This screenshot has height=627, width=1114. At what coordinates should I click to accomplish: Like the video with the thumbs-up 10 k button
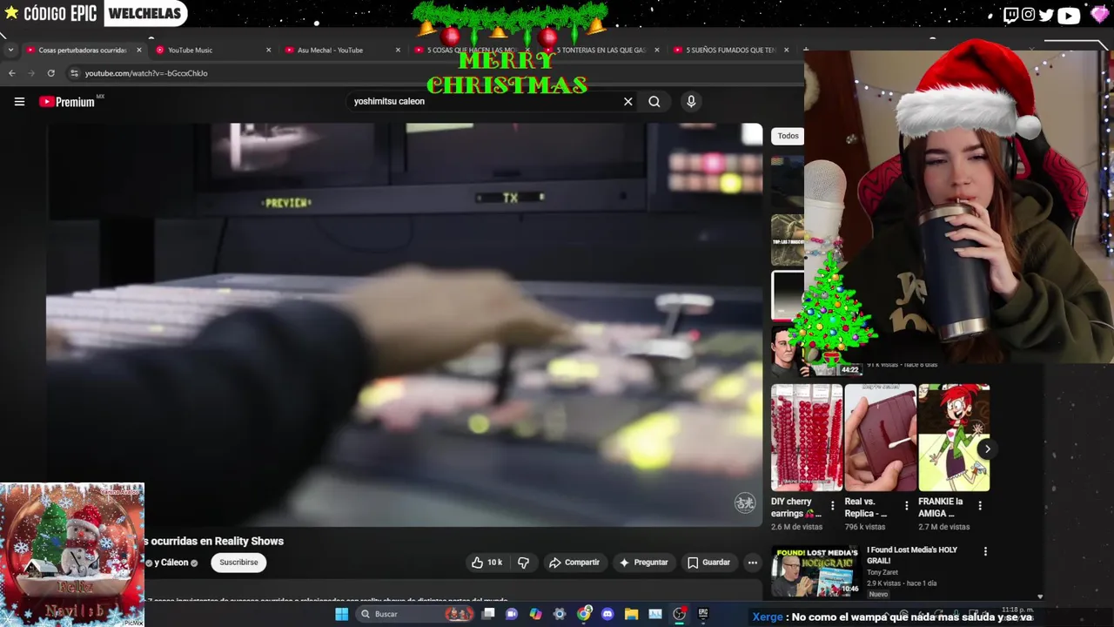point(487,563)
